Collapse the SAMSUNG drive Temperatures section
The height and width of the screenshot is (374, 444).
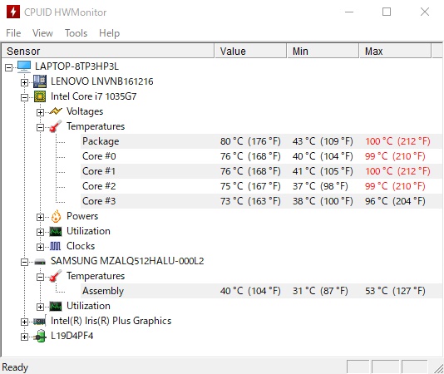[40, 277]
